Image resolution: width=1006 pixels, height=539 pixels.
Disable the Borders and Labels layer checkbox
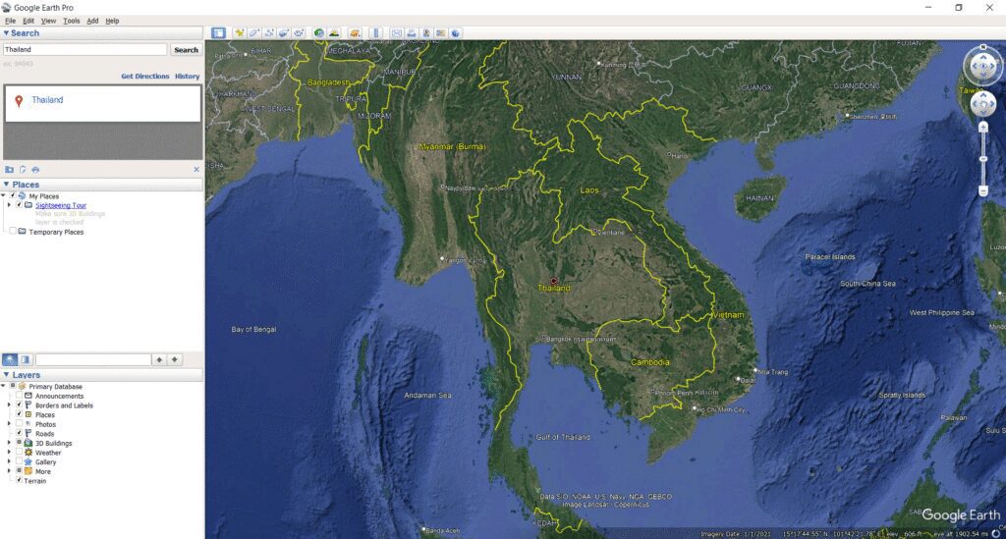click(20, 405)
